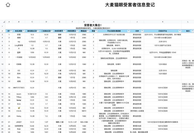The width and height of the screenshot is (194, 133).
Task: Expand the 已投诉平台 filter dropdown
Action: (180, 31)
